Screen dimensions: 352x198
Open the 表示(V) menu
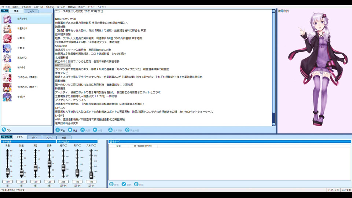[x=81, y=7]
